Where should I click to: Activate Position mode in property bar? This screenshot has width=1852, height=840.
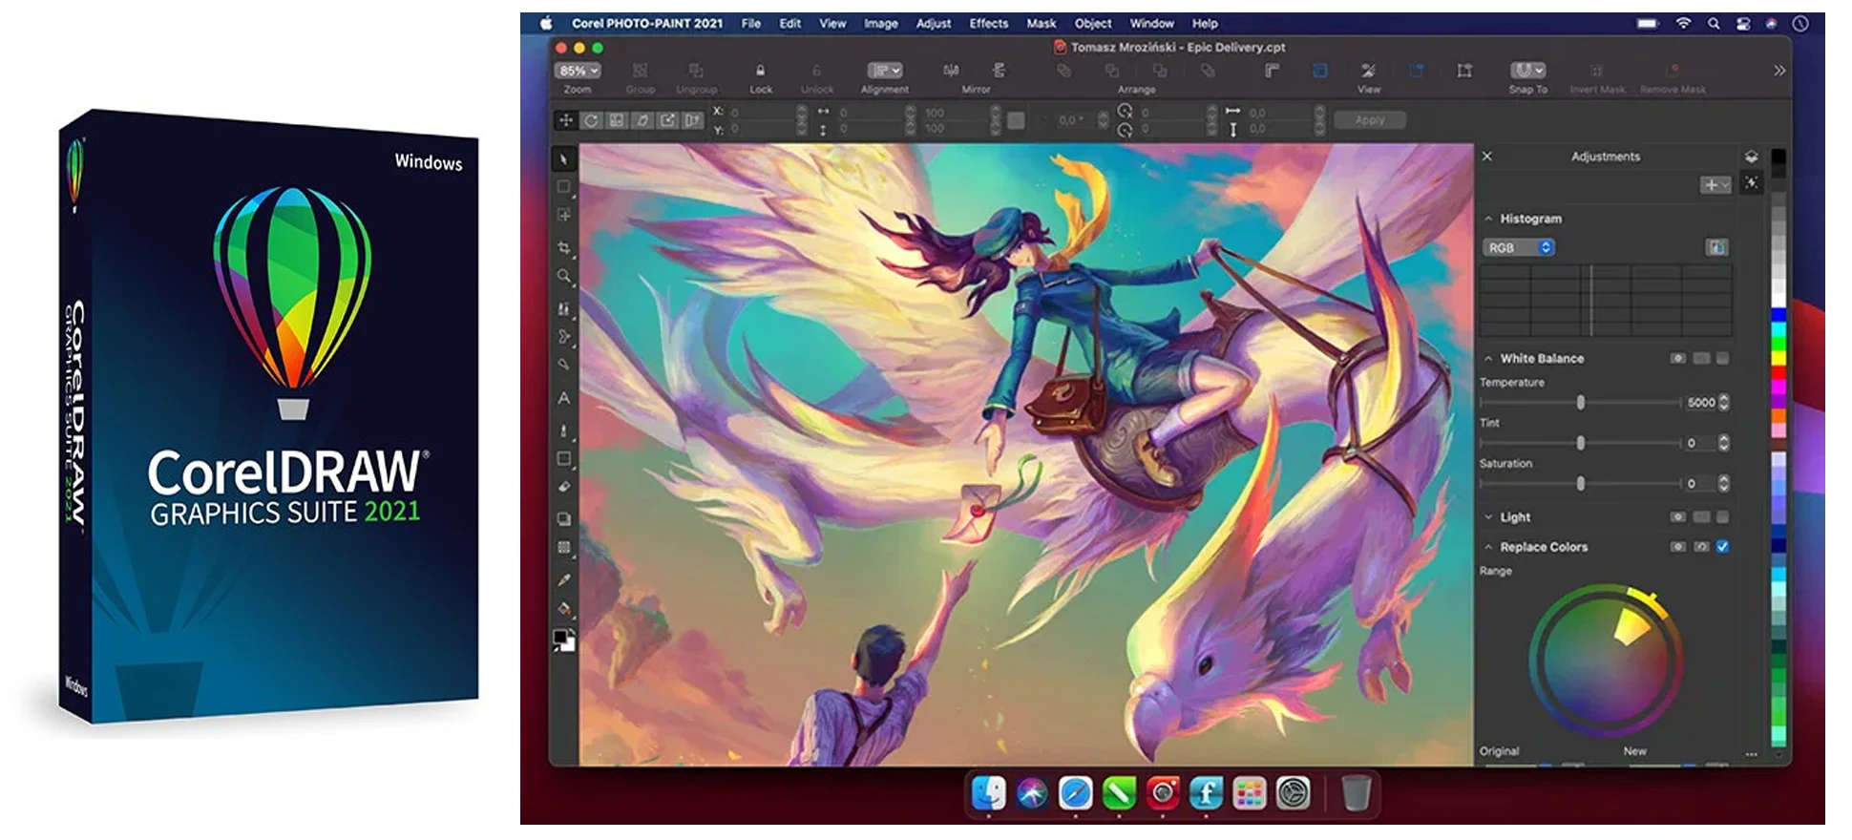pyautogui.click(x=565, y=120)
